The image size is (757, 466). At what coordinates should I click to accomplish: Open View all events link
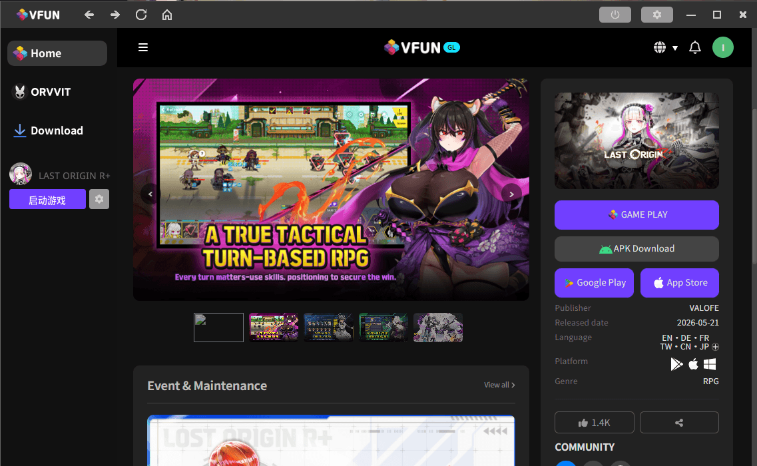tap(499, 385)
